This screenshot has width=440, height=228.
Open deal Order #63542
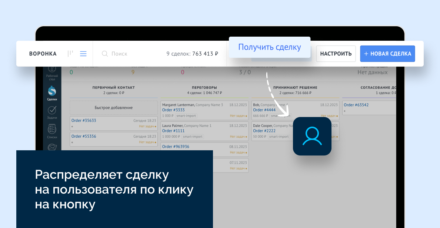[x=356, y=105]
